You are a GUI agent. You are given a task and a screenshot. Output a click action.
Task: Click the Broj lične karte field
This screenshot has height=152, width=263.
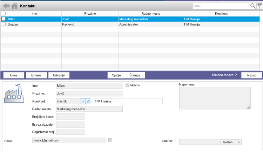tap(70, 117)
